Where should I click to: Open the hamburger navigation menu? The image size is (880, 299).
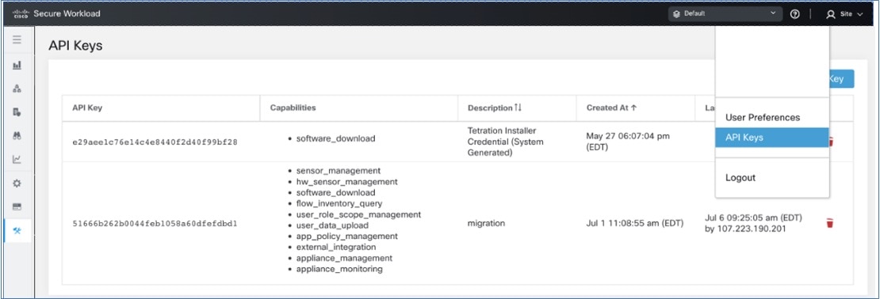(x=17, y=40)
